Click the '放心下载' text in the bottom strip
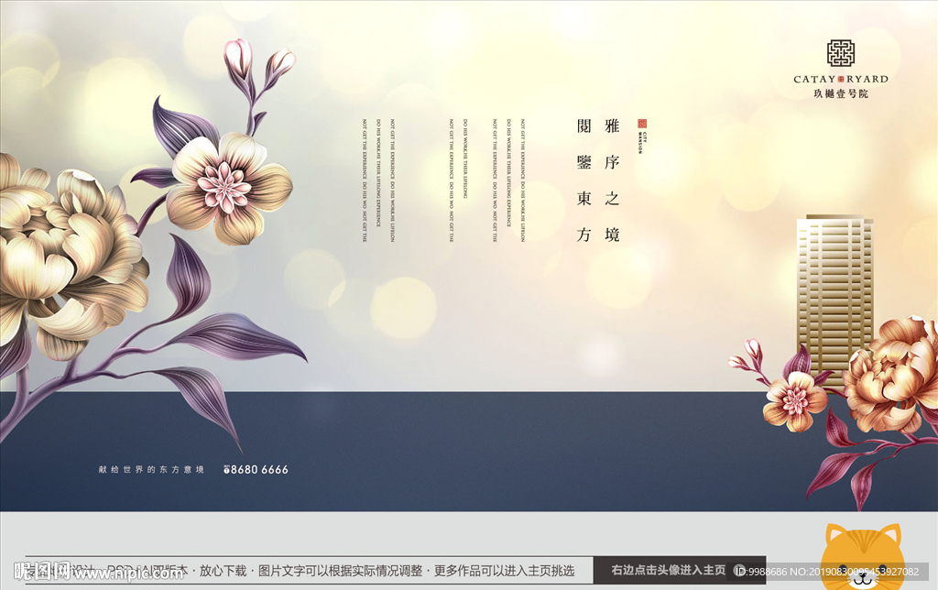This screenshot has height=590, width=938. (223, 571)
